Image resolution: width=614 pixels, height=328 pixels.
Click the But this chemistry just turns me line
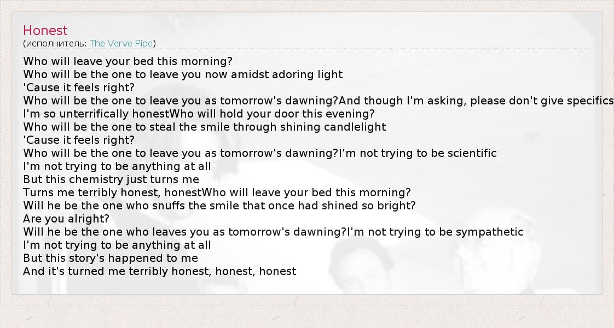pos(111,179)
